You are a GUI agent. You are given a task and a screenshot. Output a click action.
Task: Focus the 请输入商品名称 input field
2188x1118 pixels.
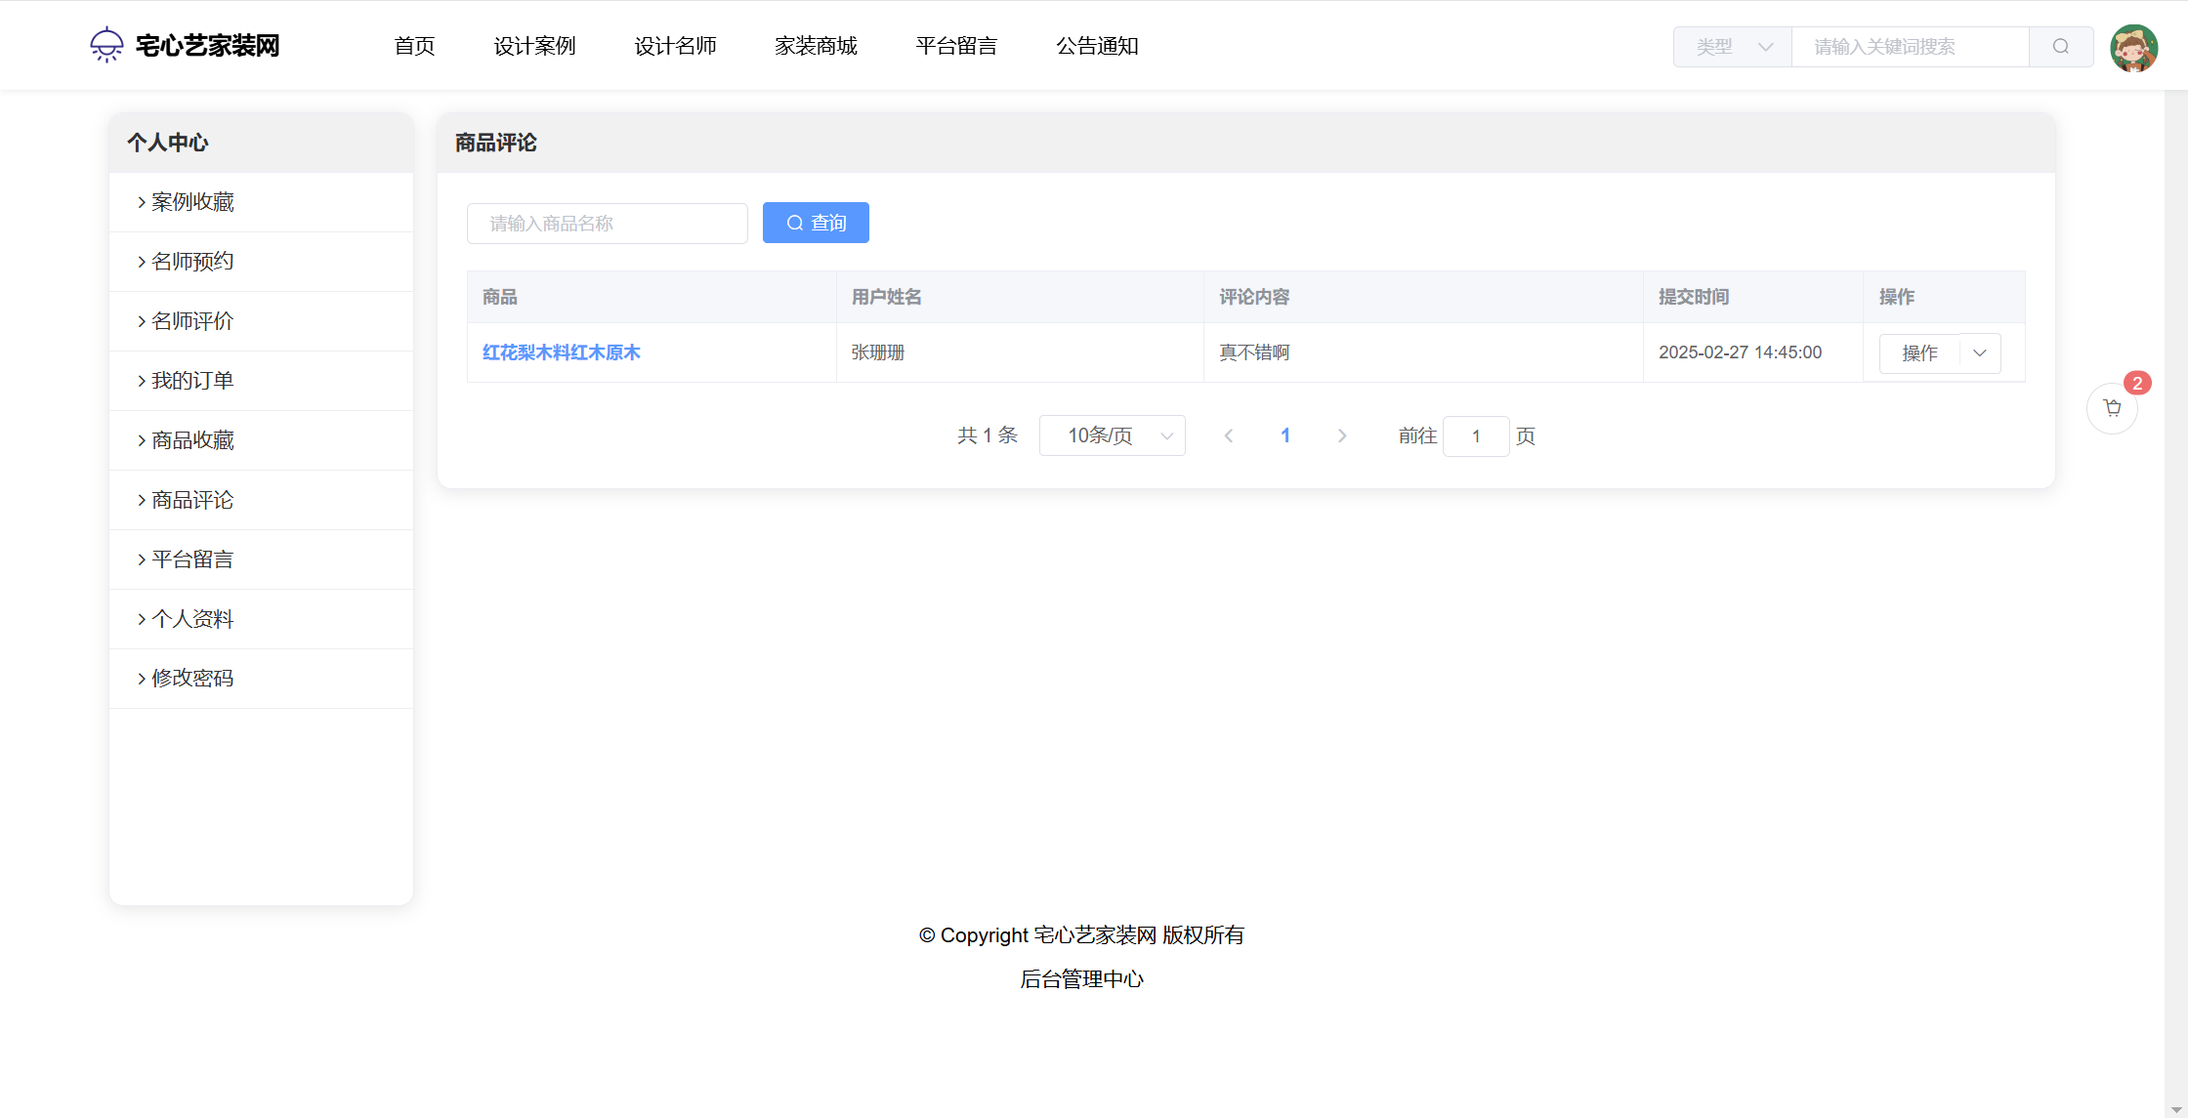[x=608, y=224]
